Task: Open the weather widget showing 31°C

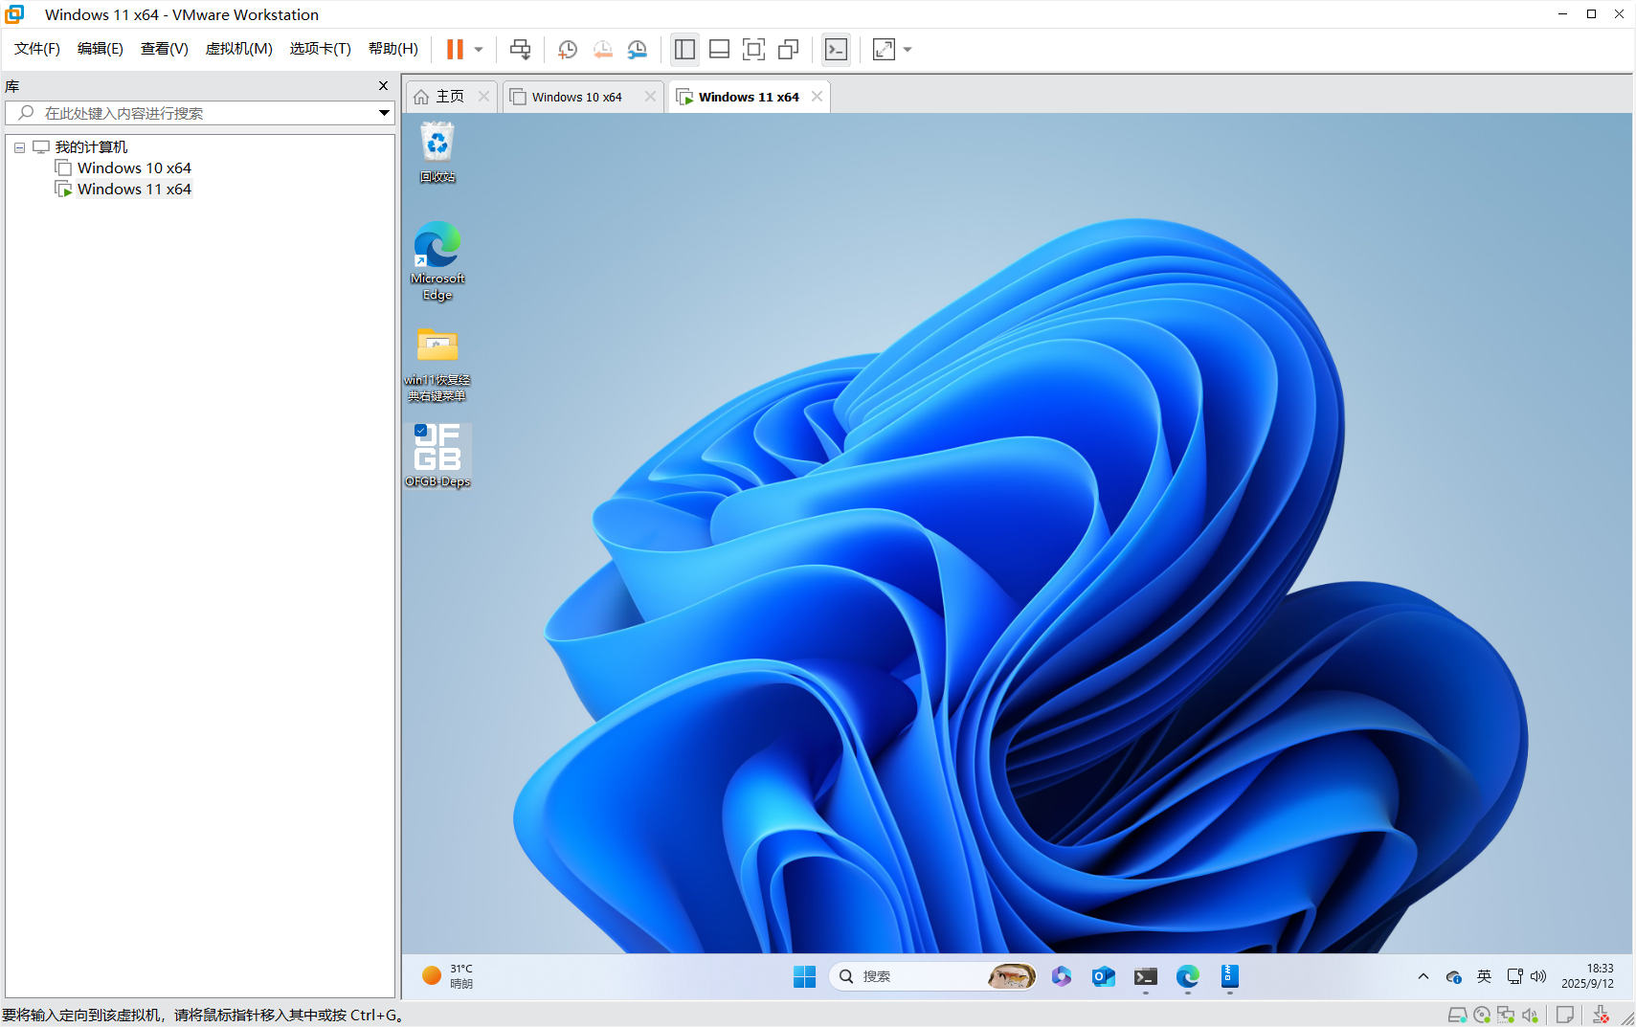Action: pos(448,976)
